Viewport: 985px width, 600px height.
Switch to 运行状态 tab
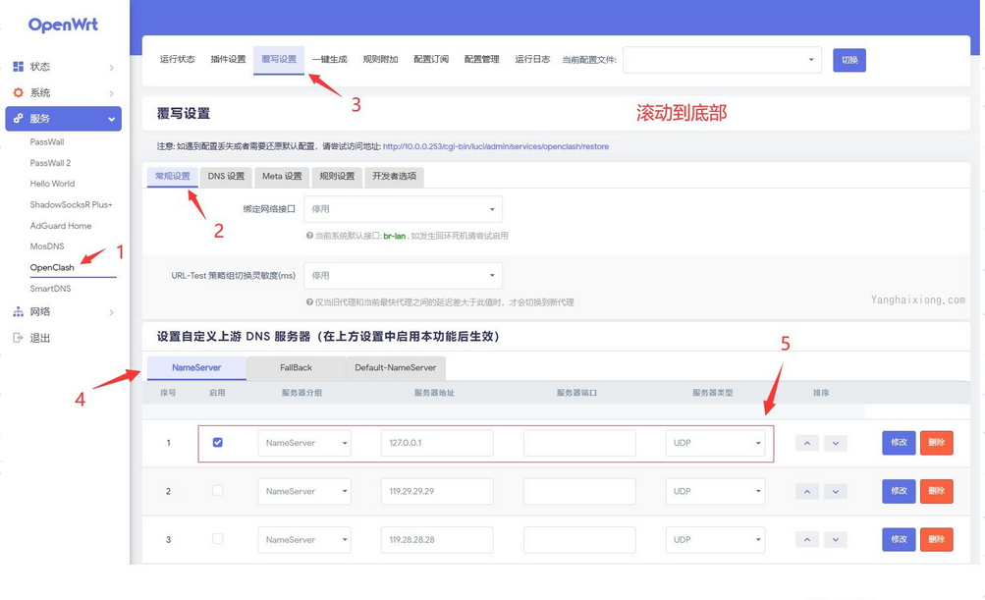(177, 59)
